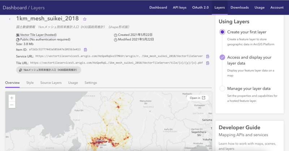
Task: Switch to the Source Layers tab
Action: click(x=51, y=83)
